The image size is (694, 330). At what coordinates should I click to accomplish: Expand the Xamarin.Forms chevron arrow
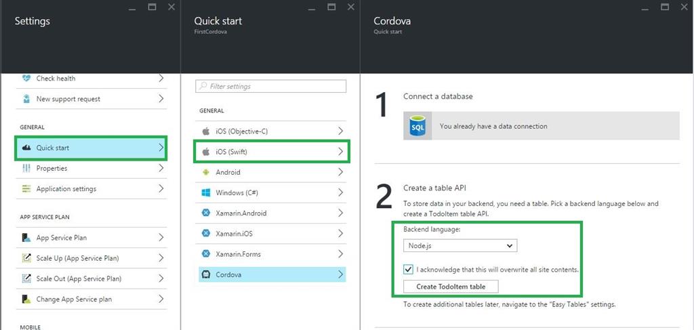pos(340,254)
